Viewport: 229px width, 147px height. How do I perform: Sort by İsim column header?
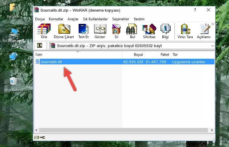78,55
